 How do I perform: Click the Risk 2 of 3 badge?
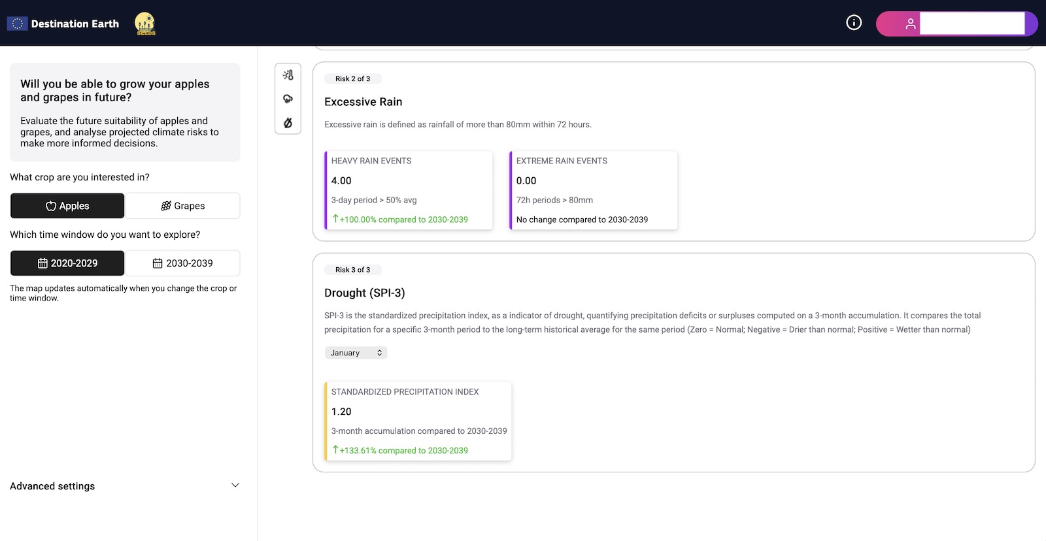click(x=352, y=78)
